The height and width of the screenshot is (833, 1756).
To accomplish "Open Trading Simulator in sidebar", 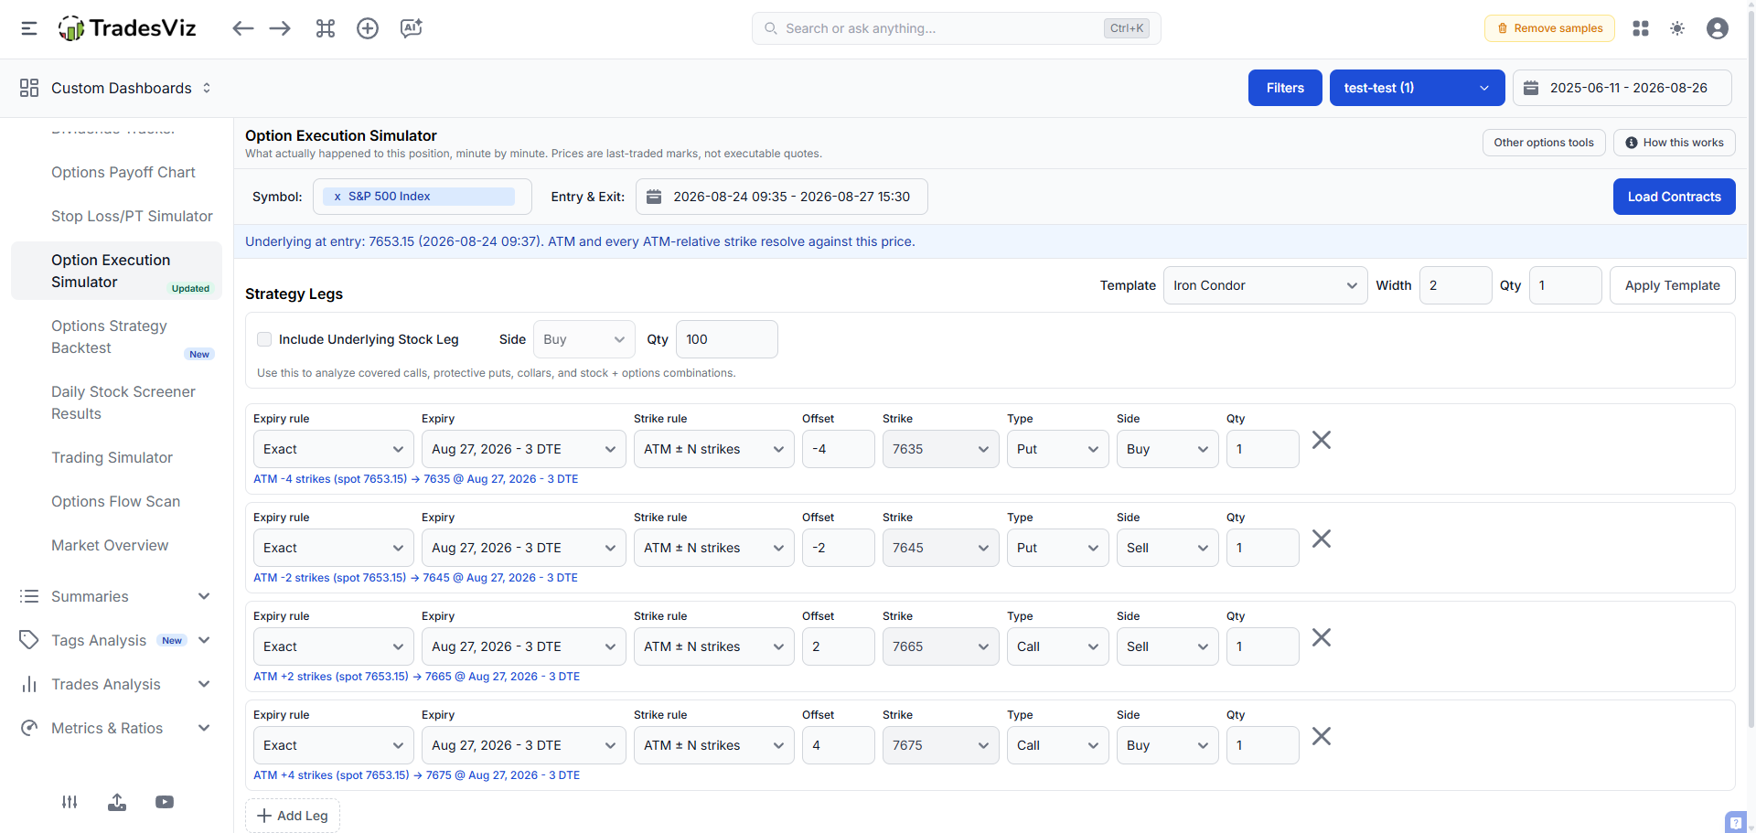I will [112, 457].
